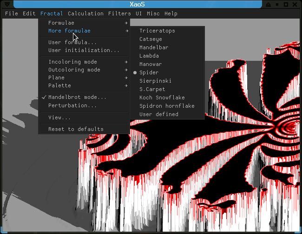Screen dimensions: 302x234
Task: Pick the Sierpinski formula
Action: [155, 81]
